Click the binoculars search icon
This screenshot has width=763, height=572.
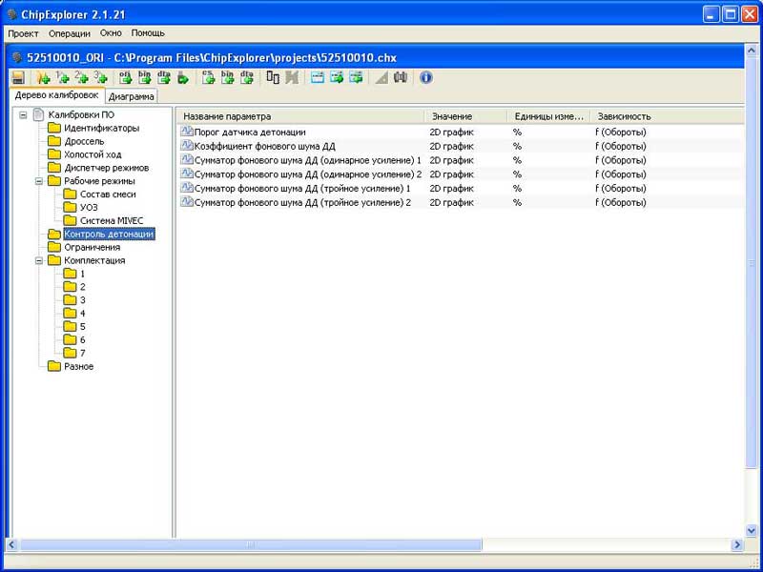(401, 77)
